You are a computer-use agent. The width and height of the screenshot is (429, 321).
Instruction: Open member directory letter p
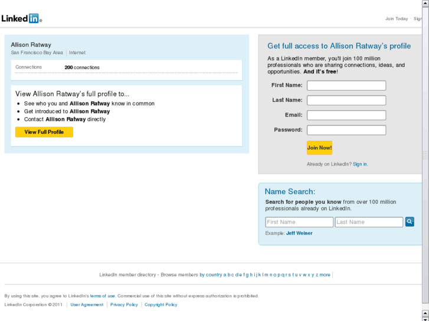click(x=279, y=275)
